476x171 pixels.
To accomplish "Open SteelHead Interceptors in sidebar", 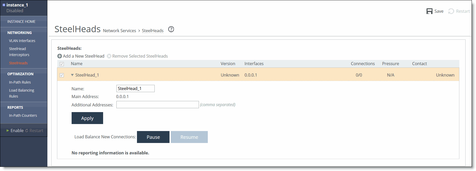I will (x=19, y=52).
